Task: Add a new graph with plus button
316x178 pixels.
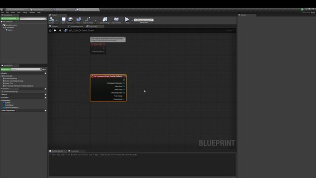Action: tap(45, 73)
